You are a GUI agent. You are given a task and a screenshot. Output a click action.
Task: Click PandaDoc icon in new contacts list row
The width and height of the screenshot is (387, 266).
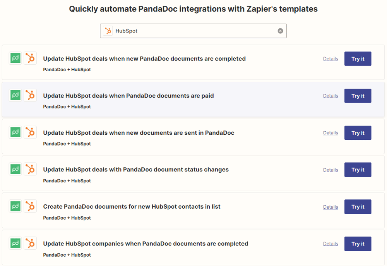click(x=15, y=206)
